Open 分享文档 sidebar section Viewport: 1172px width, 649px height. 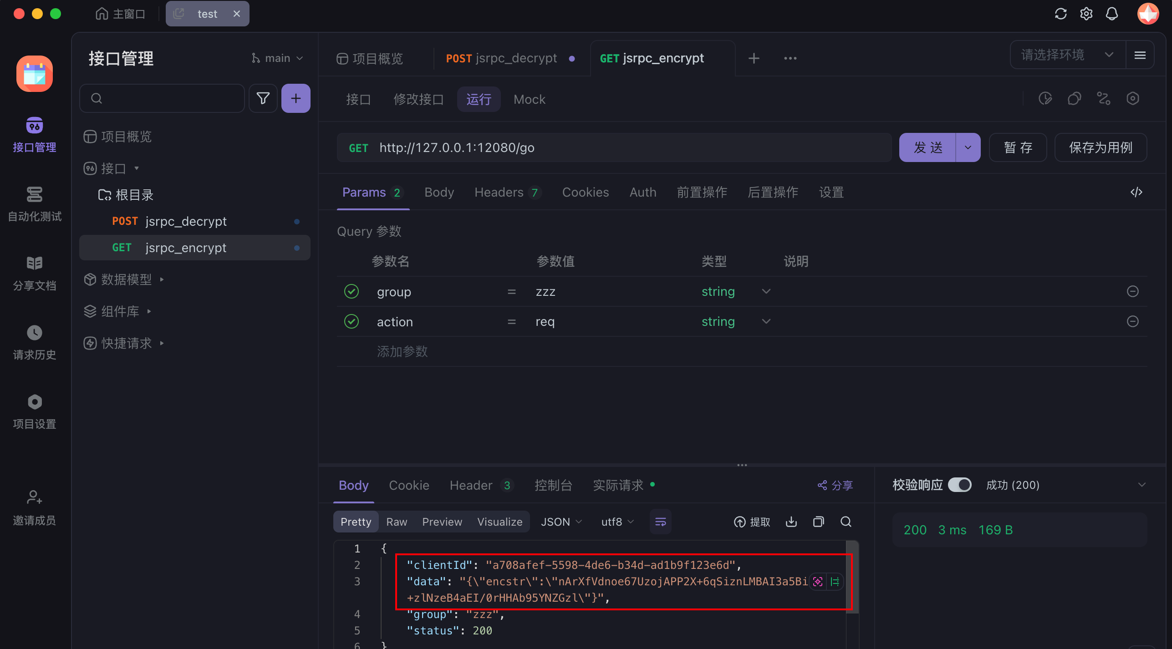point(35,273)
